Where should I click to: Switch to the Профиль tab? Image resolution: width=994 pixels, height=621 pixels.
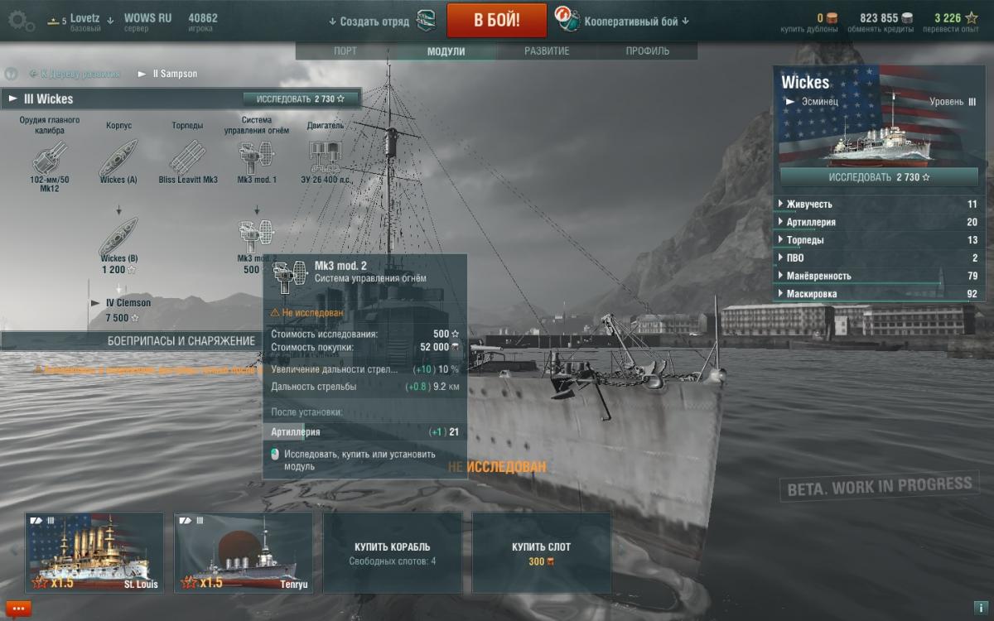pos(648,51)
